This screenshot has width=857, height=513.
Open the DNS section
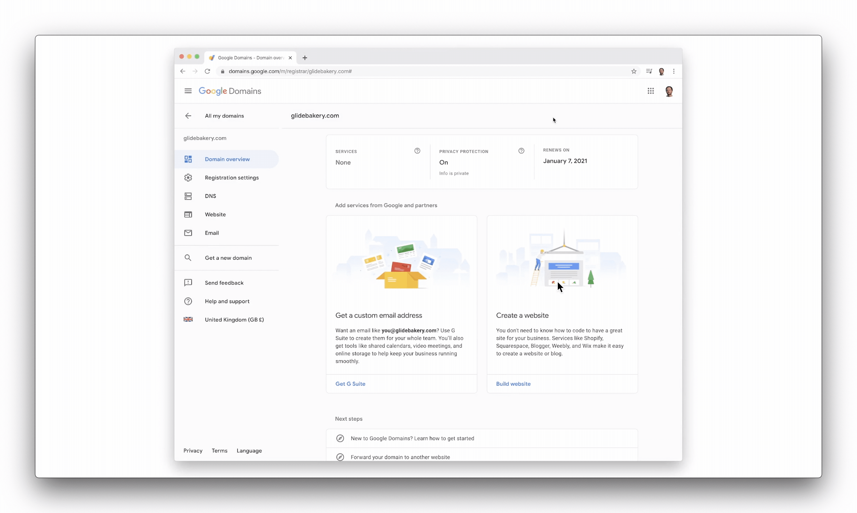tap(210, 196)
